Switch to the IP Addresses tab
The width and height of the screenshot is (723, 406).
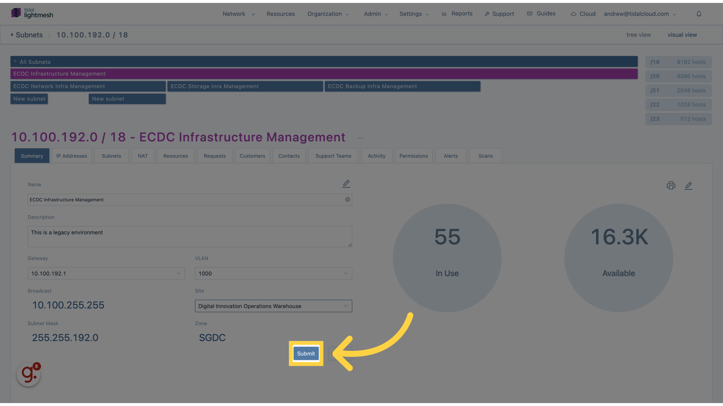[x=72, y=156]
